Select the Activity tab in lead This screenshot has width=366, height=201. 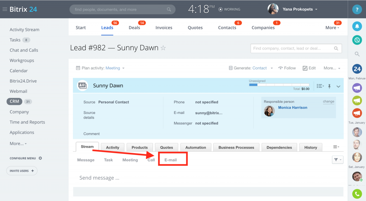(113, 147)
